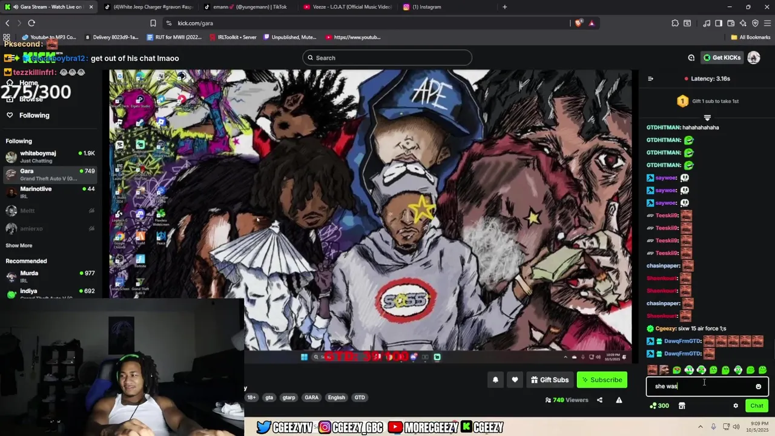Expand Show More in Following list
Screen dimensions: 775x436
(19, 245)
